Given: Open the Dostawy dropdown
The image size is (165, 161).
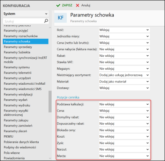Looking at the screenshot, I should (124, 88).
